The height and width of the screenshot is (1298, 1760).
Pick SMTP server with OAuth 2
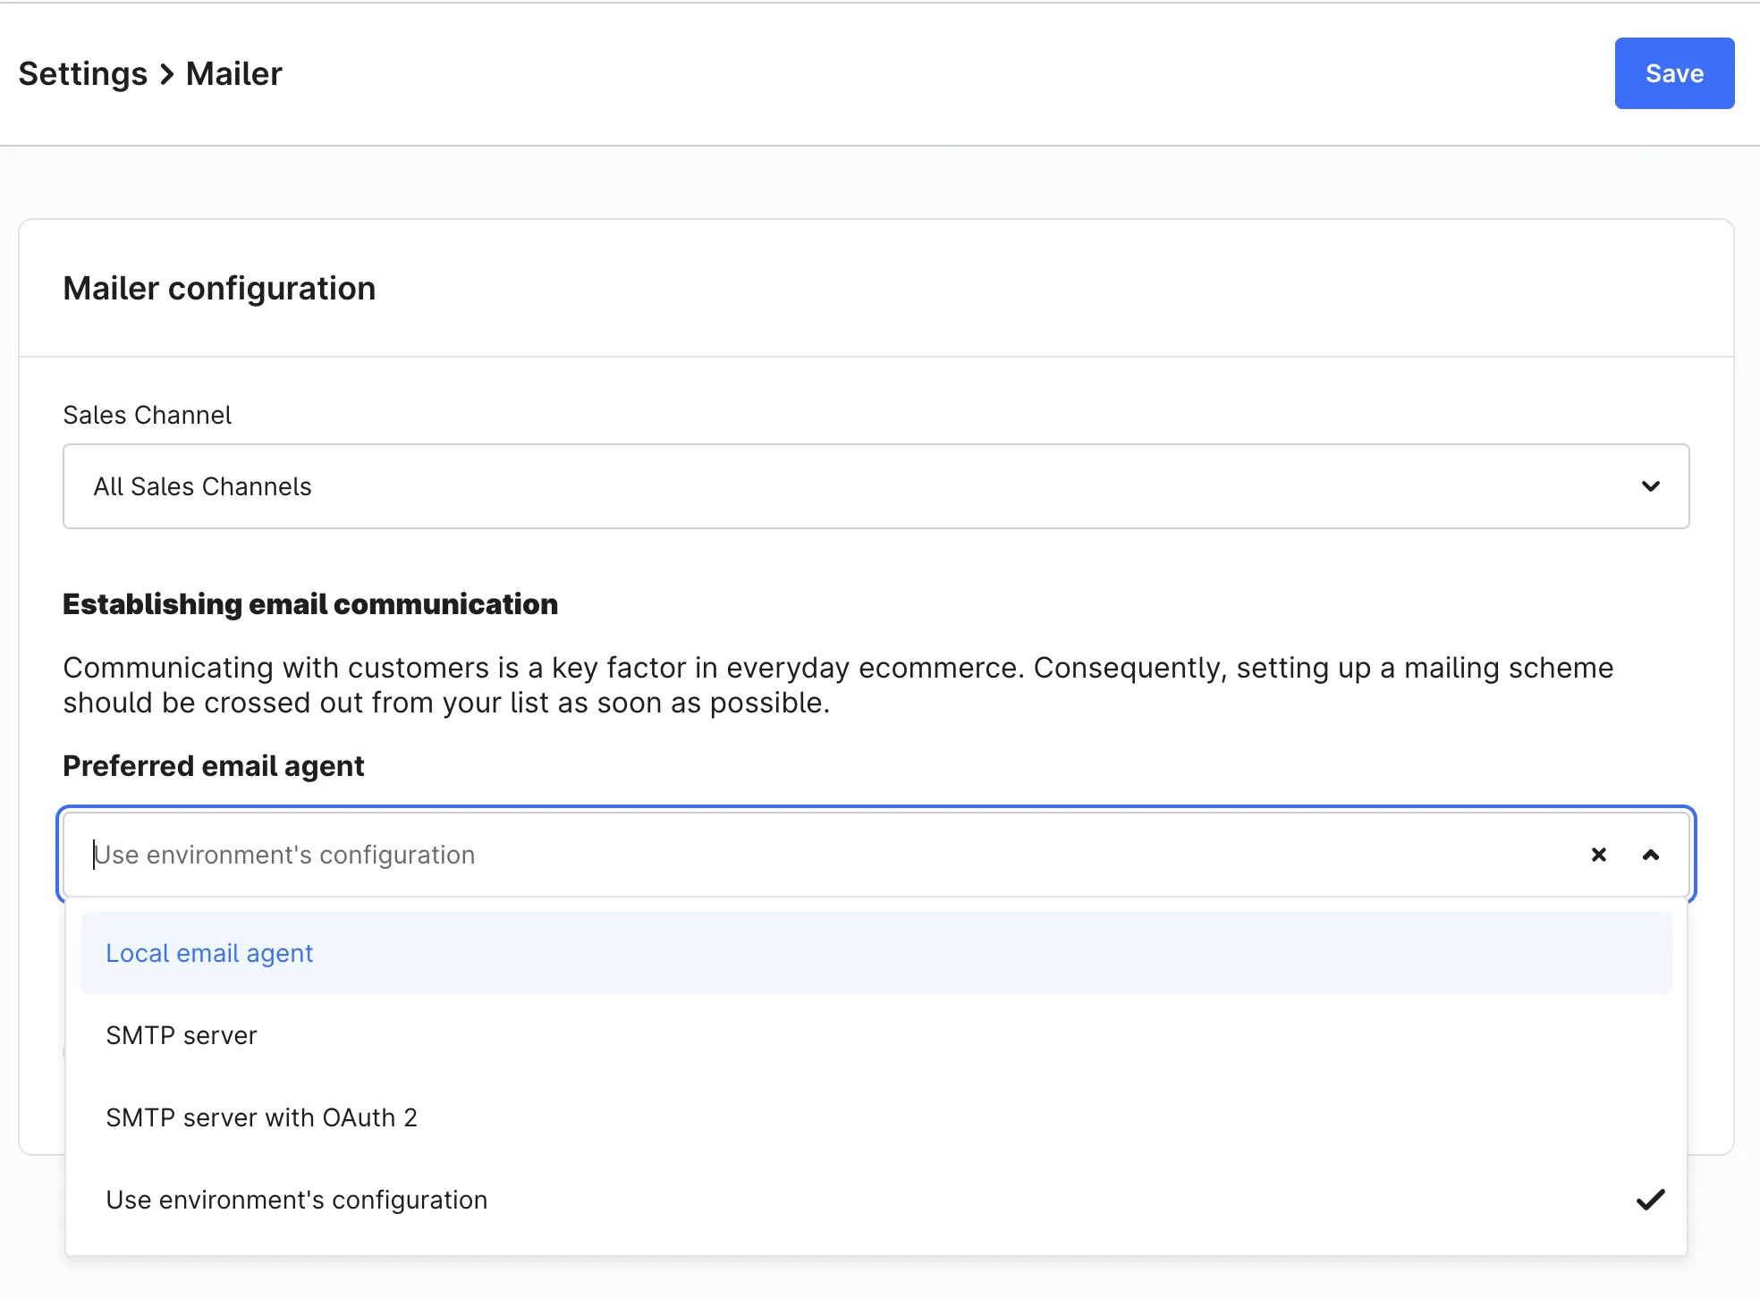pos(261,1117)
